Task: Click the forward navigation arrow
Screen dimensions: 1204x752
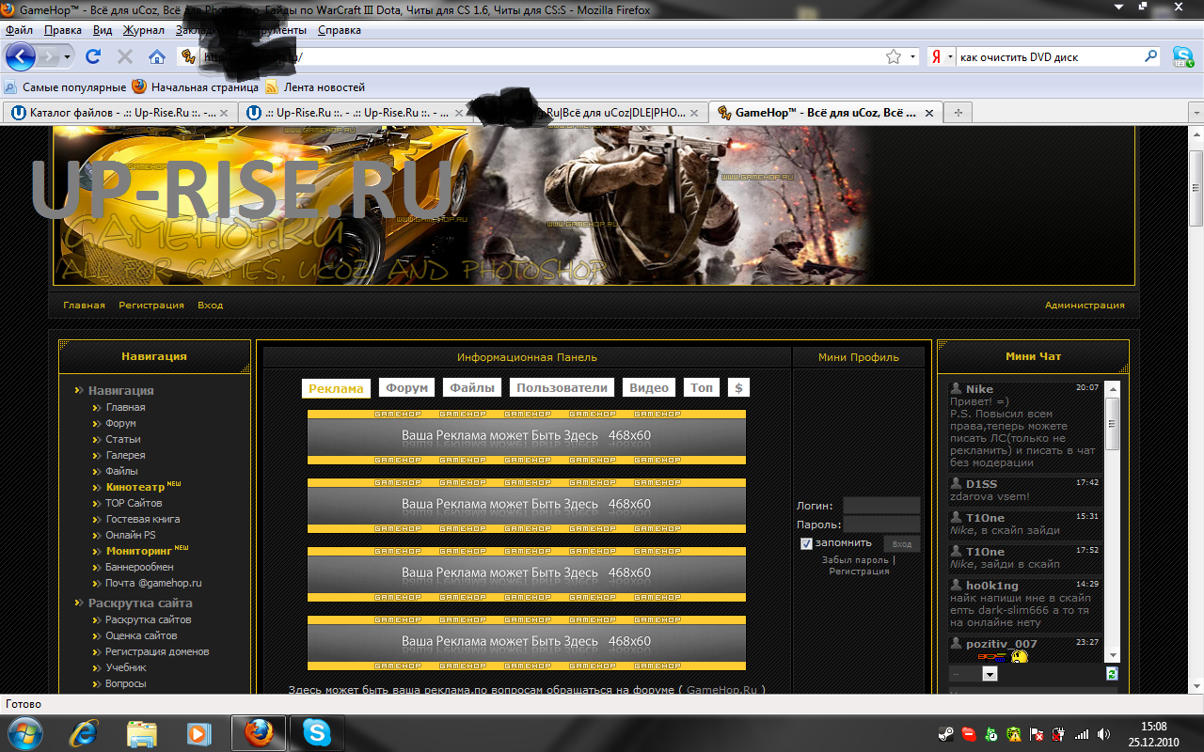Action: click(x=49, y=56)
